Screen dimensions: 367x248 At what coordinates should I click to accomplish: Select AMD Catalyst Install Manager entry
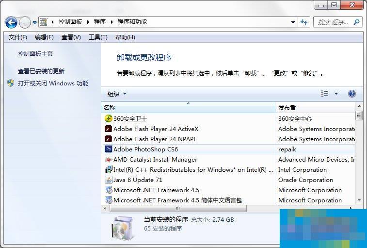click(155, 159)
